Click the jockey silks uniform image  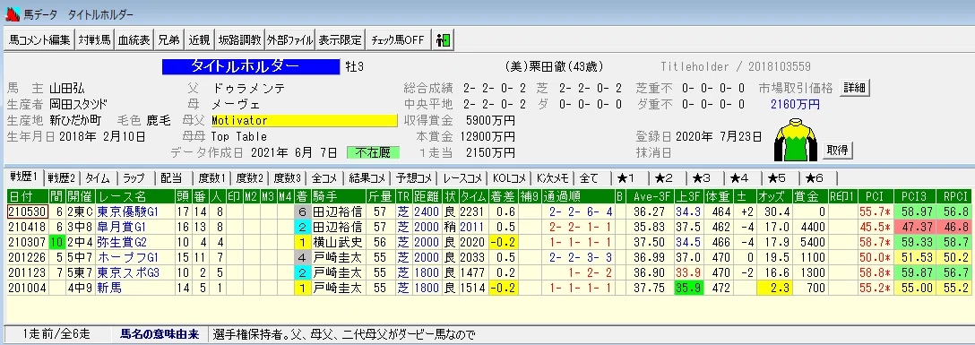(x=795, y=140)
